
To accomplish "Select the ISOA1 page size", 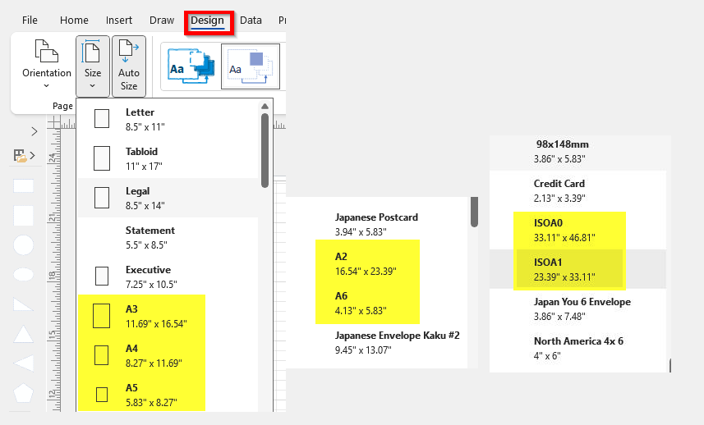I will point(577,269).
